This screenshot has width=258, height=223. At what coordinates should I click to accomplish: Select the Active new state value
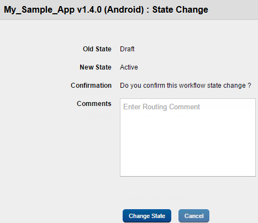coord(129,67)
